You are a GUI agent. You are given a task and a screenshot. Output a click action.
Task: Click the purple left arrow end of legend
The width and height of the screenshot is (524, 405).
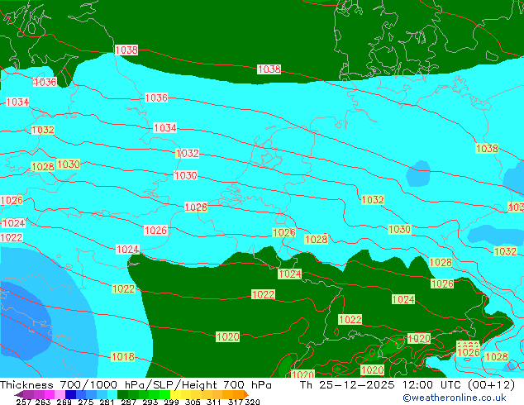pos(19,395)
